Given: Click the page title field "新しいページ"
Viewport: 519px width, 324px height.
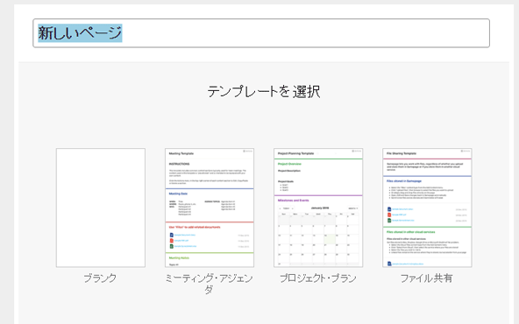Looking at the screenshot, I should (x=261, y=33).
